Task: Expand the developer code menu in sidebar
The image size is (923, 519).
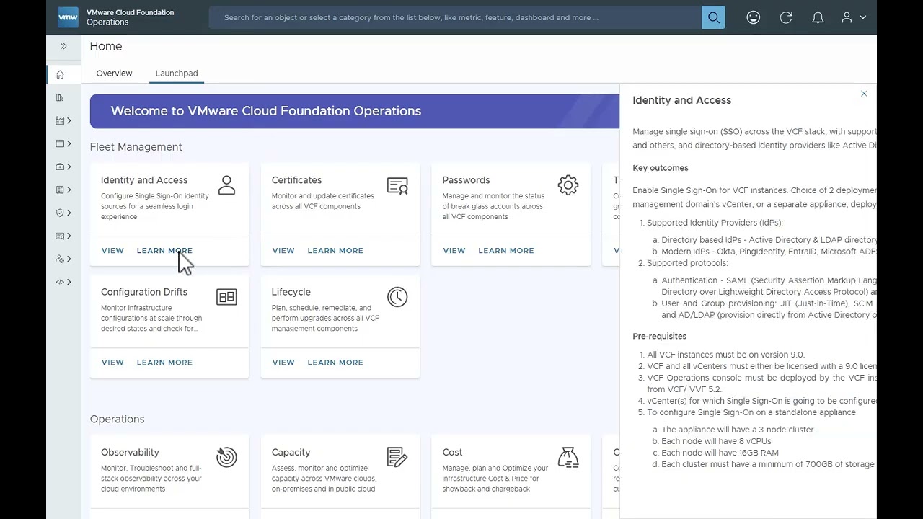Action: coord(63,282)
